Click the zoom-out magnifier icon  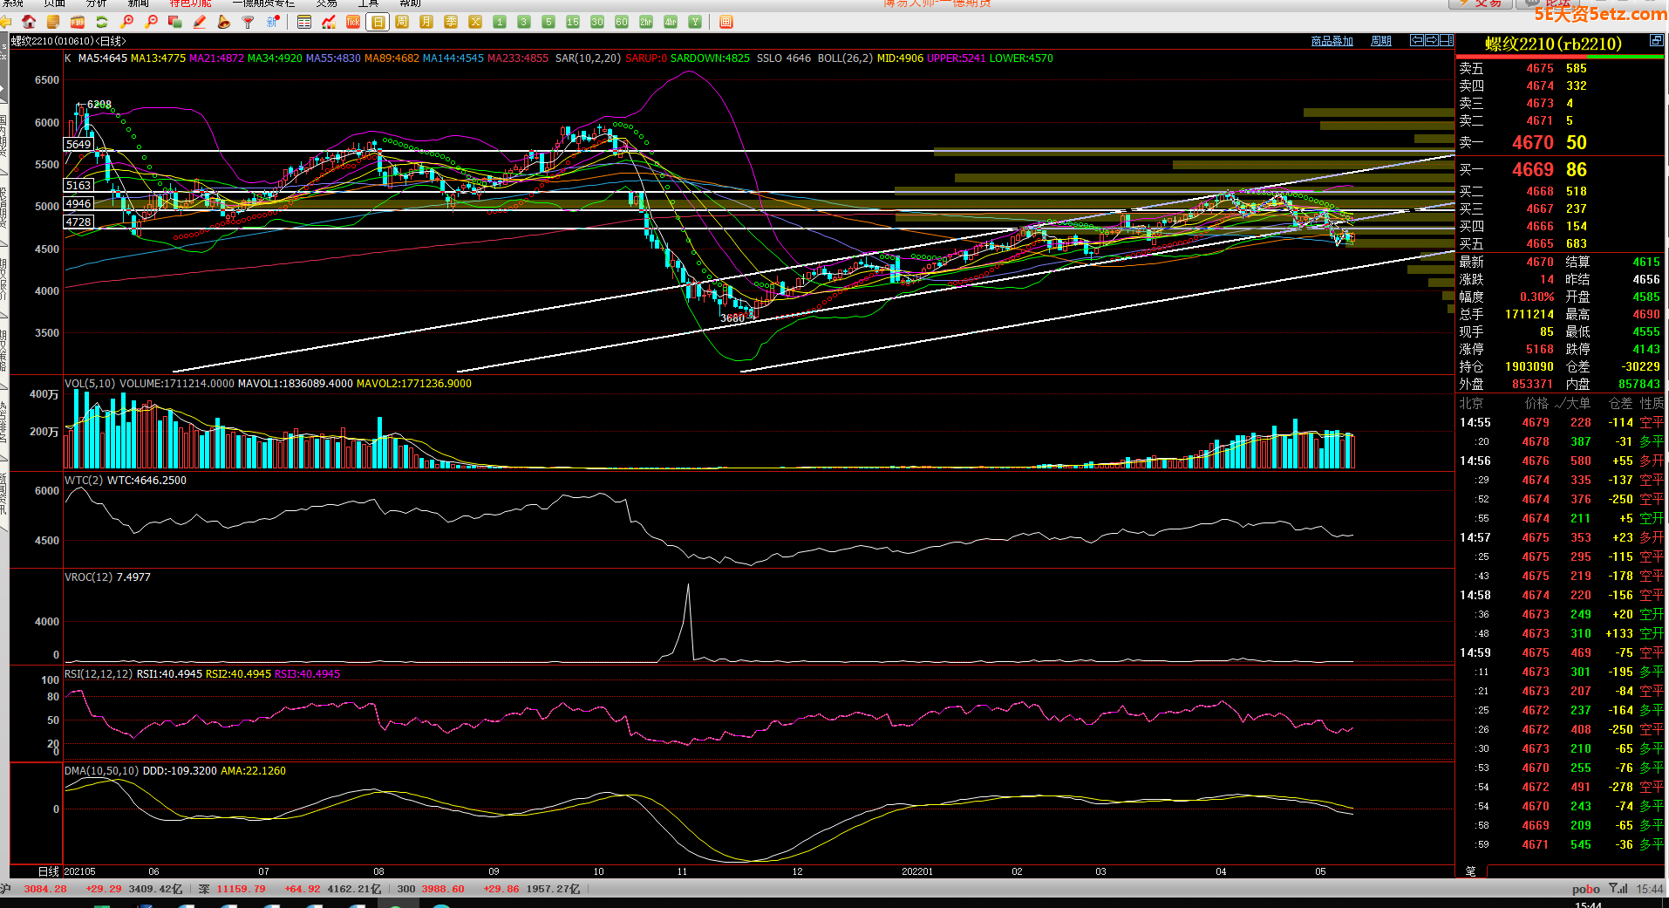tap(152, 22)
